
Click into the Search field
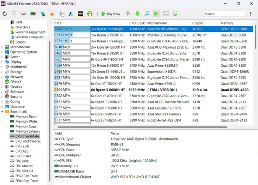[x=225, y=14]
